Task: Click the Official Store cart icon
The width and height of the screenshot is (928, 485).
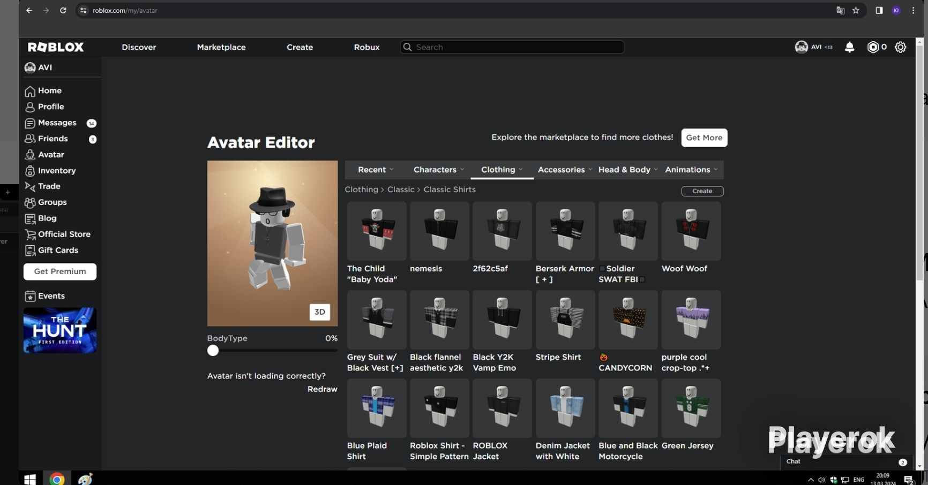Action: pos(30,234)
